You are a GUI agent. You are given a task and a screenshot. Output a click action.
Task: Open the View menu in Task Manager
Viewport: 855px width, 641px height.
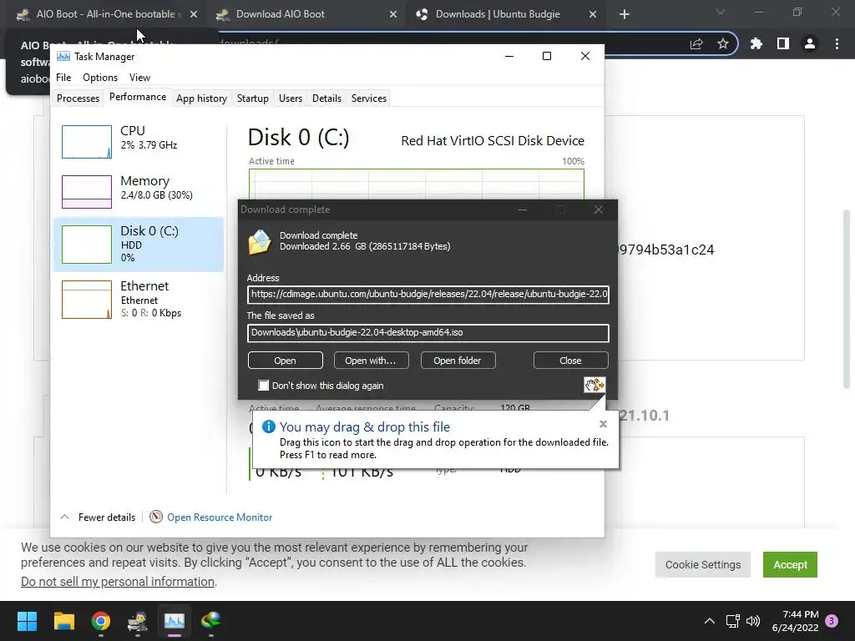click(139, 78)
